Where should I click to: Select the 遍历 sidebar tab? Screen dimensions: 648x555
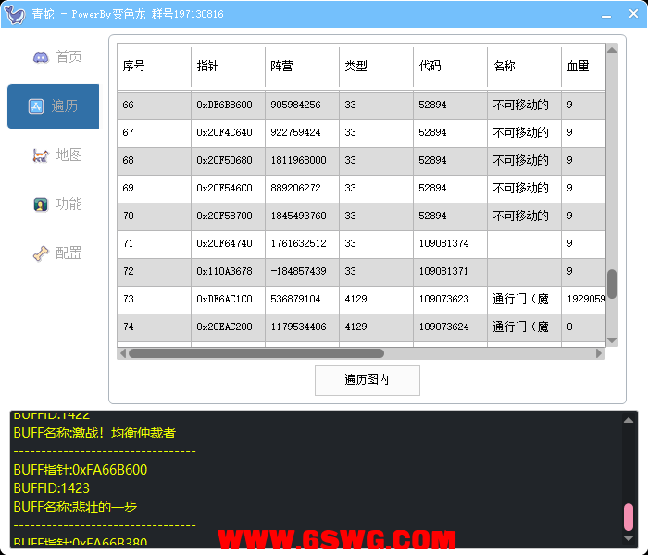click(x=54, y=106)
